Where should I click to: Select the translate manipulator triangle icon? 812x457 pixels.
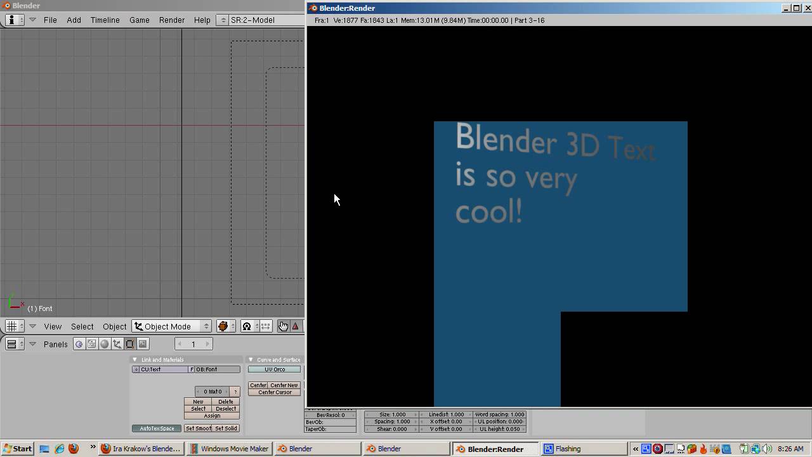[x=296, y=326]
